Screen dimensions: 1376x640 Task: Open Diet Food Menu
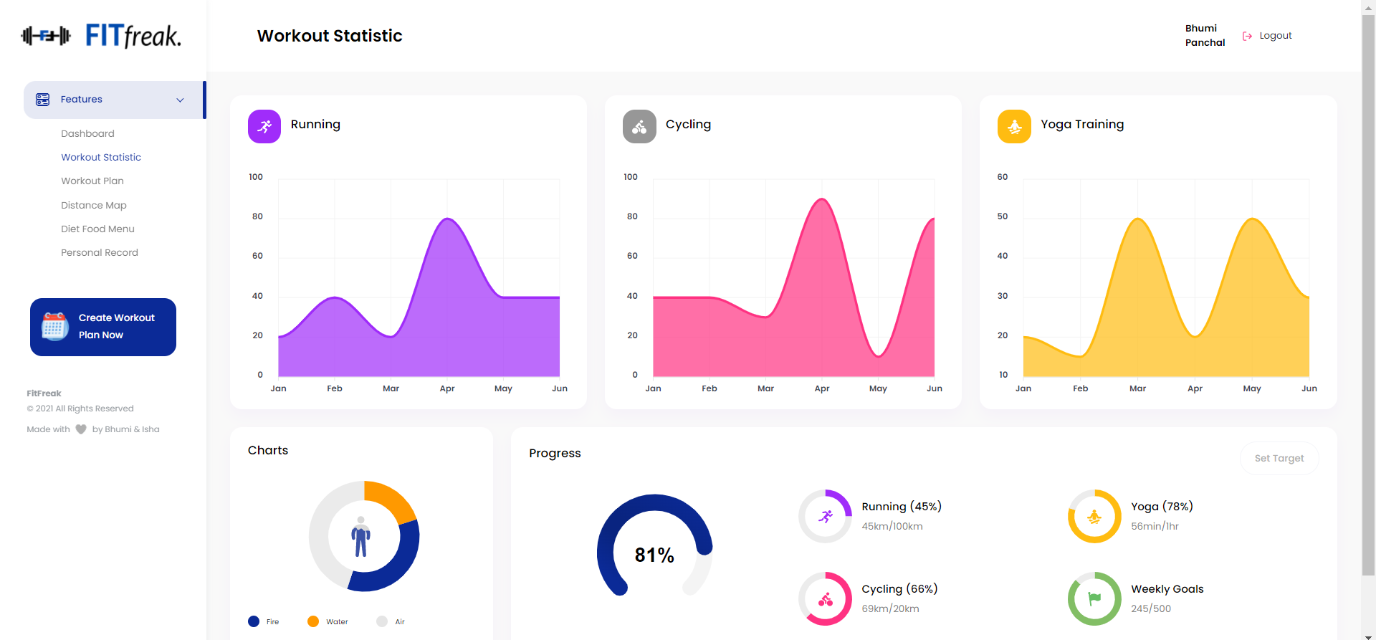[x=97, y=229]
